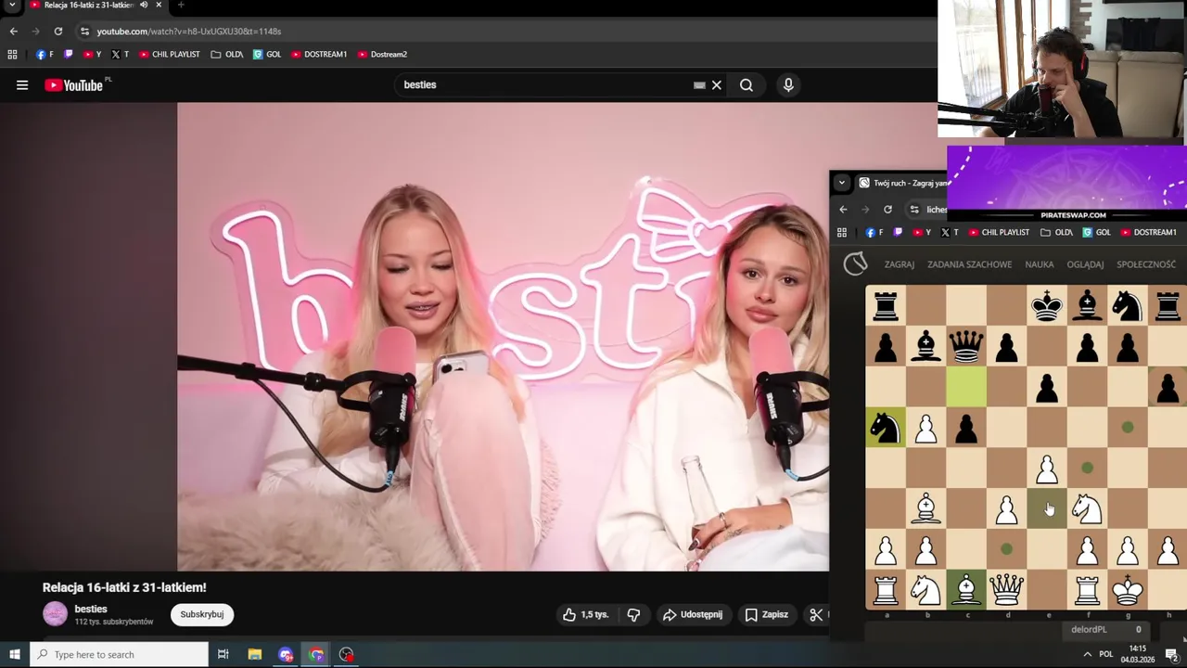The height and width of the screenshot is (668, 1187).
Task: Click the delordPL player name
Action: coord(1089,630)
